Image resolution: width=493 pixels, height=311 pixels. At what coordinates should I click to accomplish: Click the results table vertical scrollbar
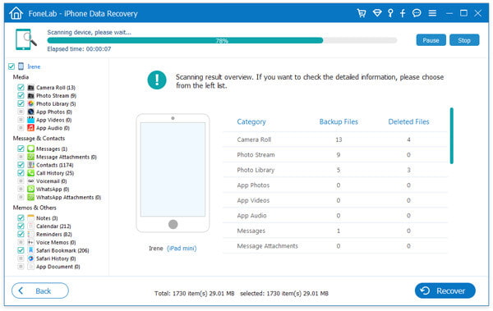click(x=451, y=135)
